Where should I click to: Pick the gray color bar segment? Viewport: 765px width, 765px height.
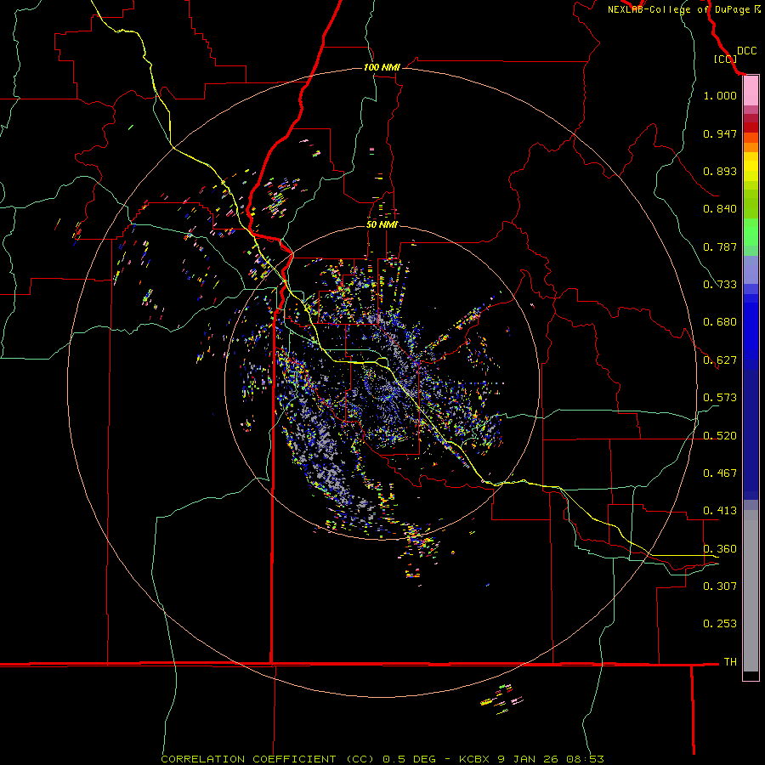click(751, 591)
